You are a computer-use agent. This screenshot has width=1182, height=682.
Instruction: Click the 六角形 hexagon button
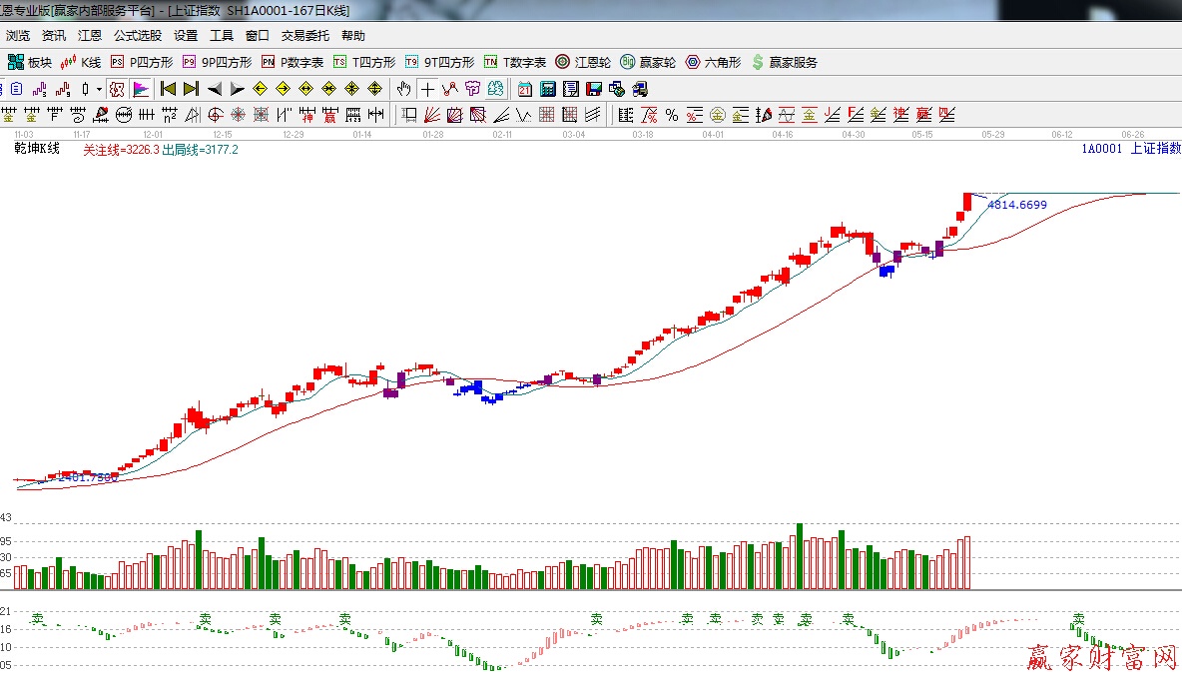tap(713, 62)
